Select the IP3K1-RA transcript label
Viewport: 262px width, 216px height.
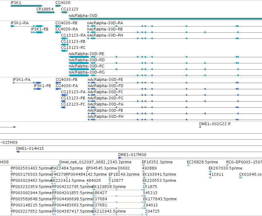[x=19, y=23]
